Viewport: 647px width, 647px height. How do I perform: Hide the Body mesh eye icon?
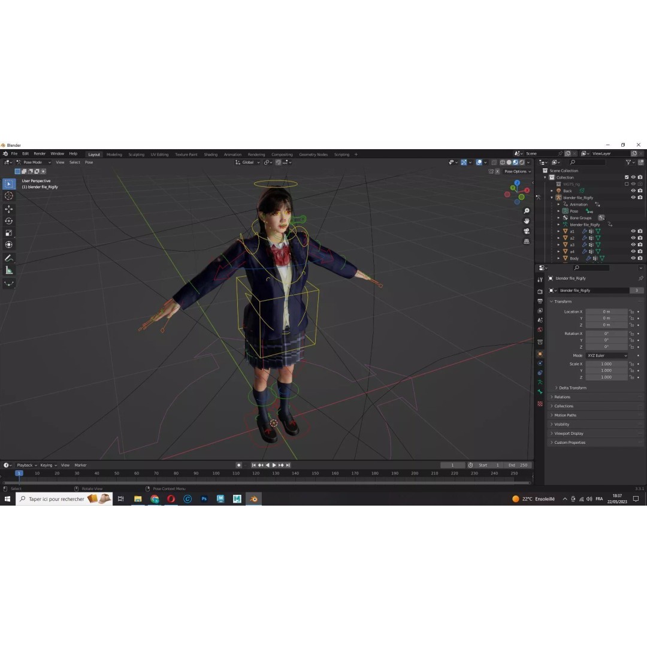(x=633, y=258)
